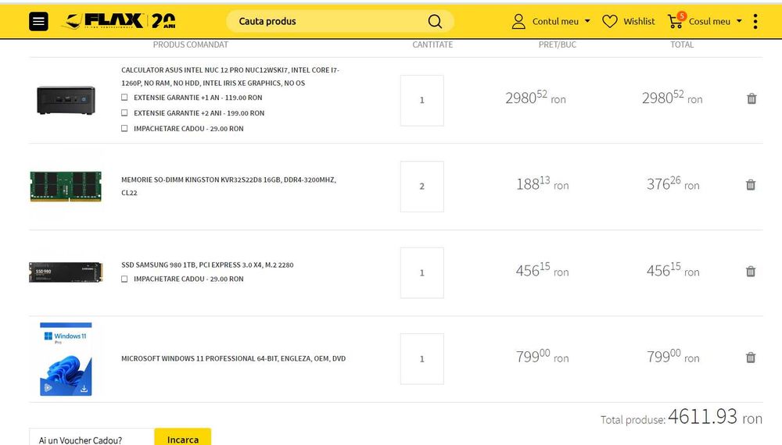Open the Kingston SO-DIMM memory product link
782x445 pixels.
pyautogui.click(x=229, y=186)
